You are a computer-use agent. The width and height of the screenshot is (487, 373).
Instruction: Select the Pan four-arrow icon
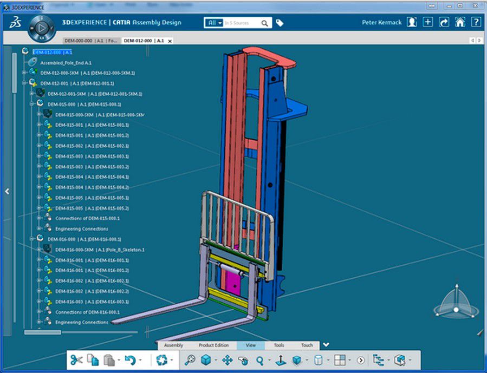pyautogui.click(x=228, y=360)
